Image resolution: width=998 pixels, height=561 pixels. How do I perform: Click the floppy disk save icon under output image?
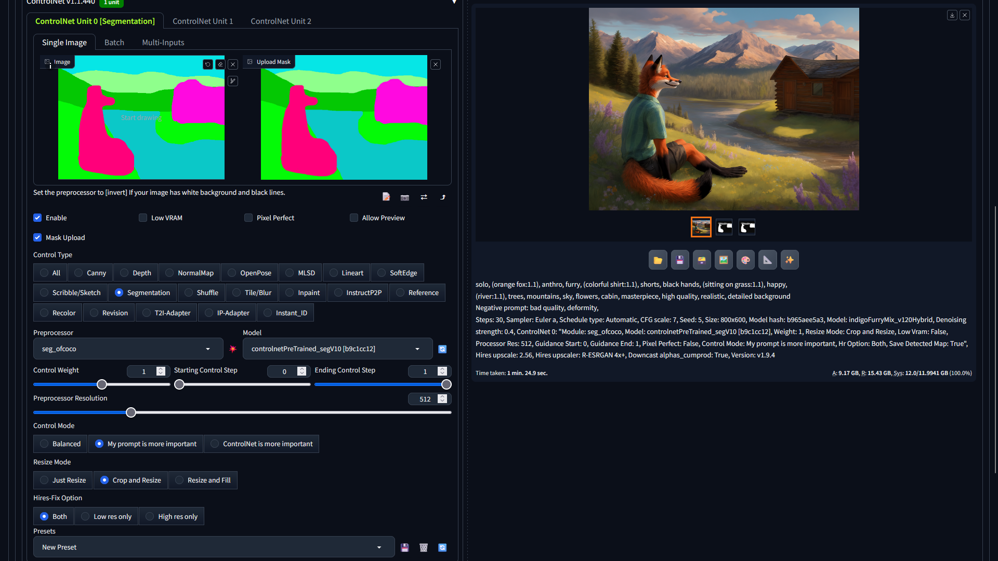(x=680, y=260)
